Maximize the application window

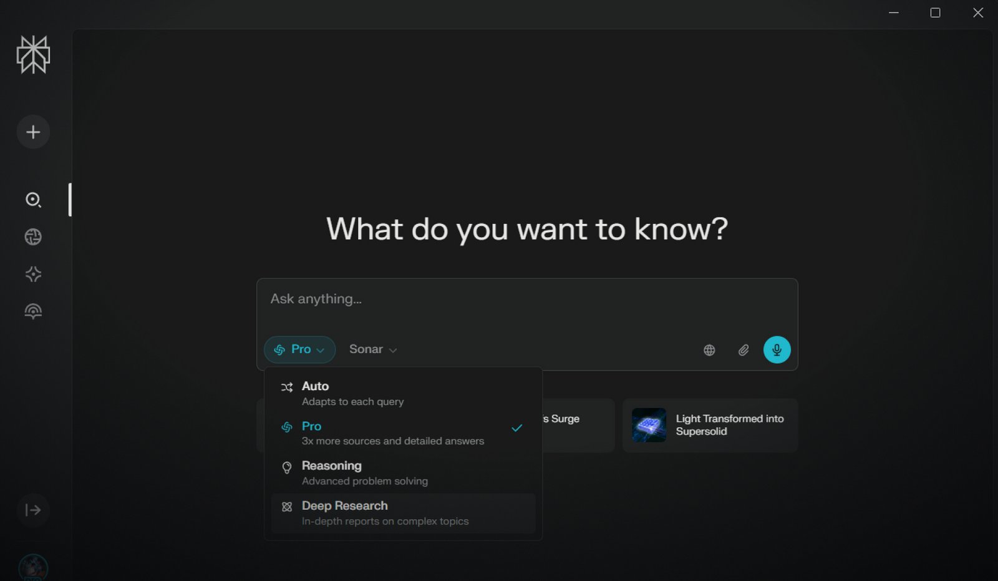point(936,12)
